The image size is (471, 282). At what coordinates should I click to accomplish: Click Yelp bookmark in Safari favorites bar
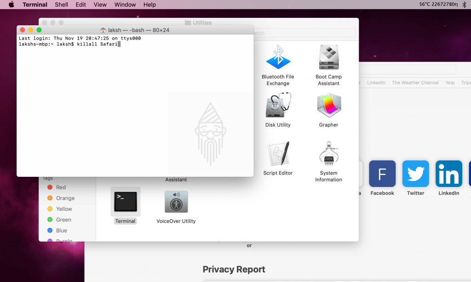click(x=450, y=83)
